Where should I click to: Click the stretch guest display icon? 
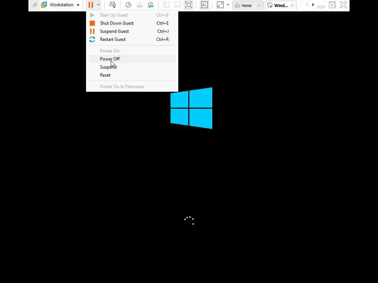pos(220,5)
